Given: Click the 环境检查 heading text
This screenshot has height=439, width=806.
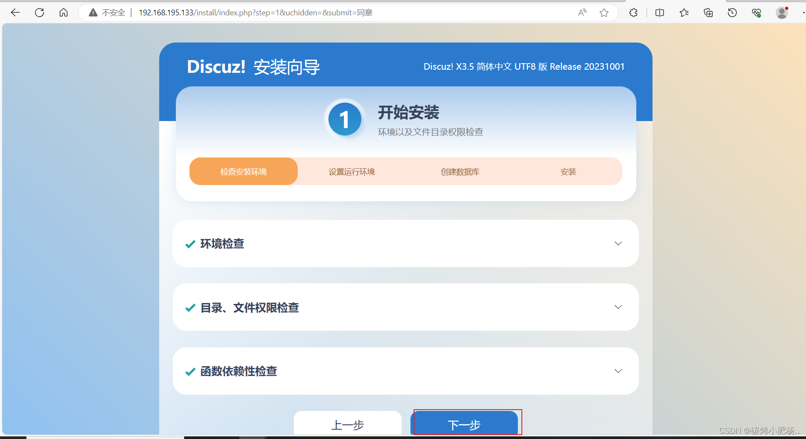Looking at the screenshot, I should 222,244.
